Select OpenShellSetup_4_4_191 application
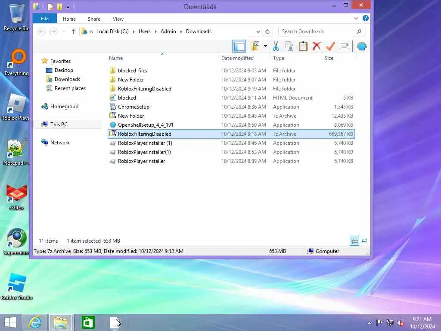 point(231,125)
